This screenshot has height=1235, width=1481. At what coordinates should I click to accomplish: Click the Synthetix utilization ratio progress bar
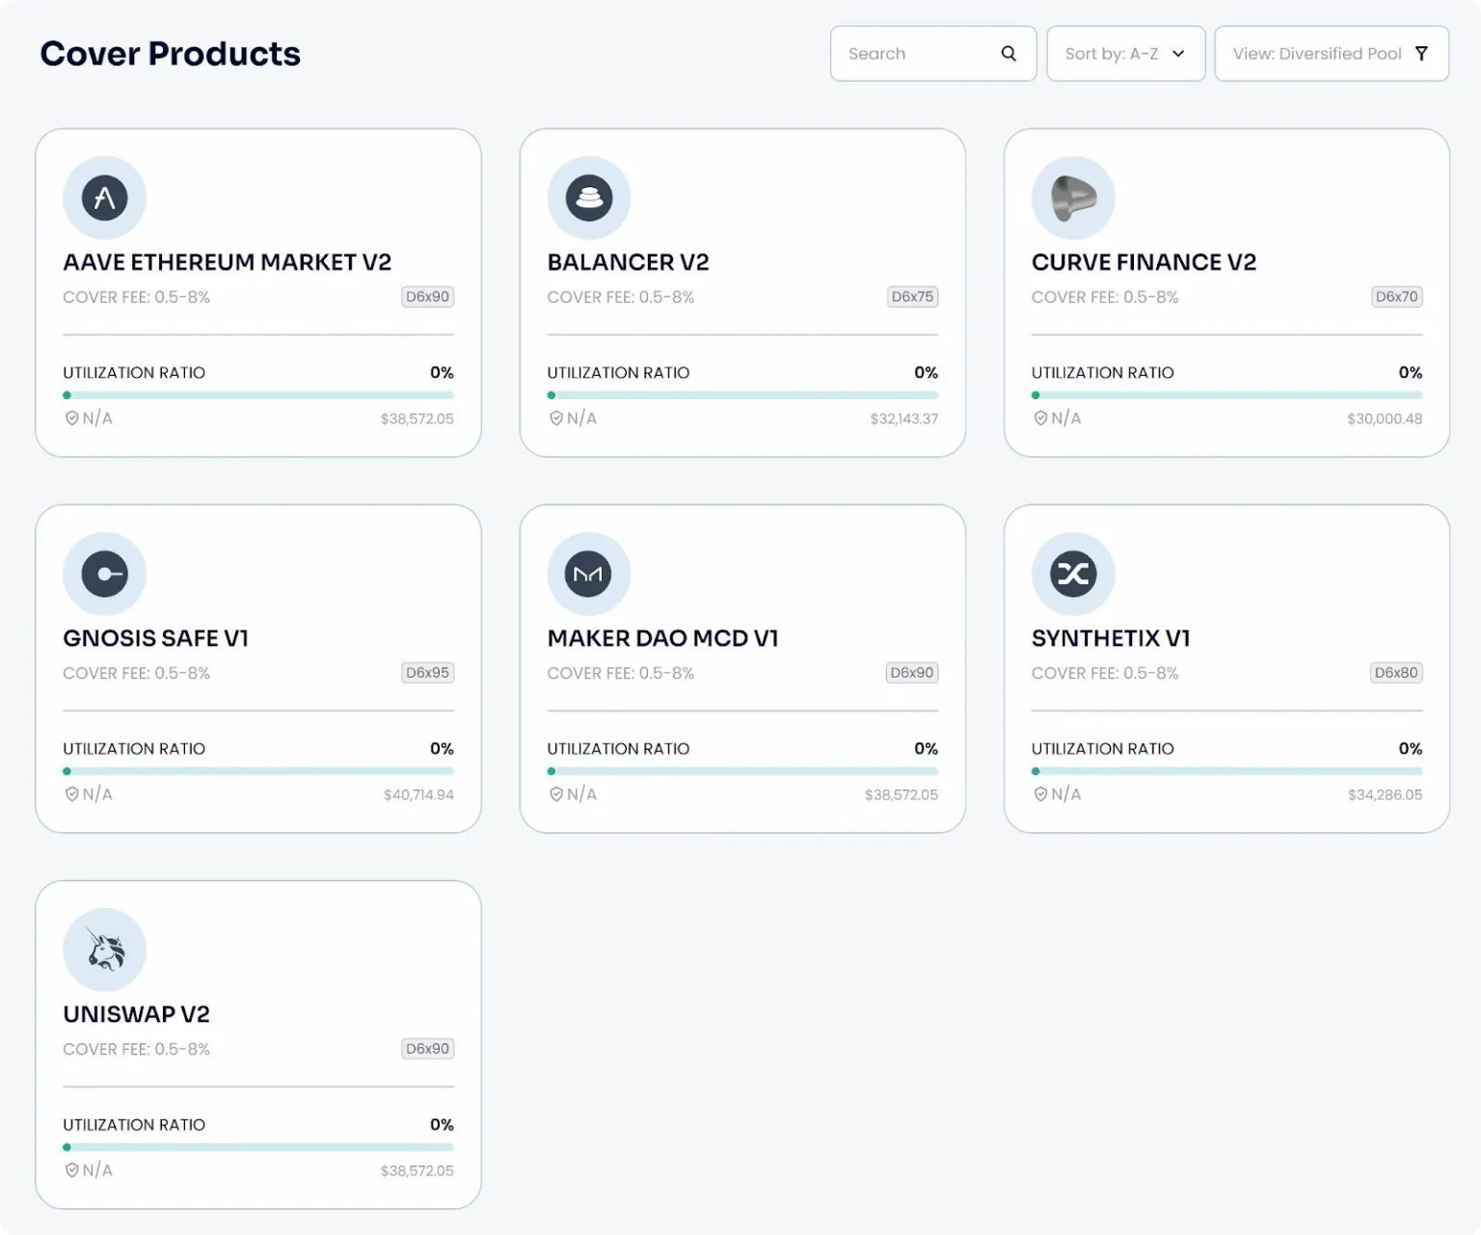click(x=1226, y=771)
